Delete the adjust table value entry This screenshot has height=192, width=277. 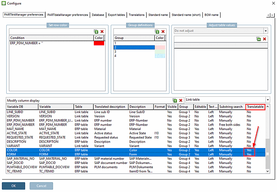[264, 39]
